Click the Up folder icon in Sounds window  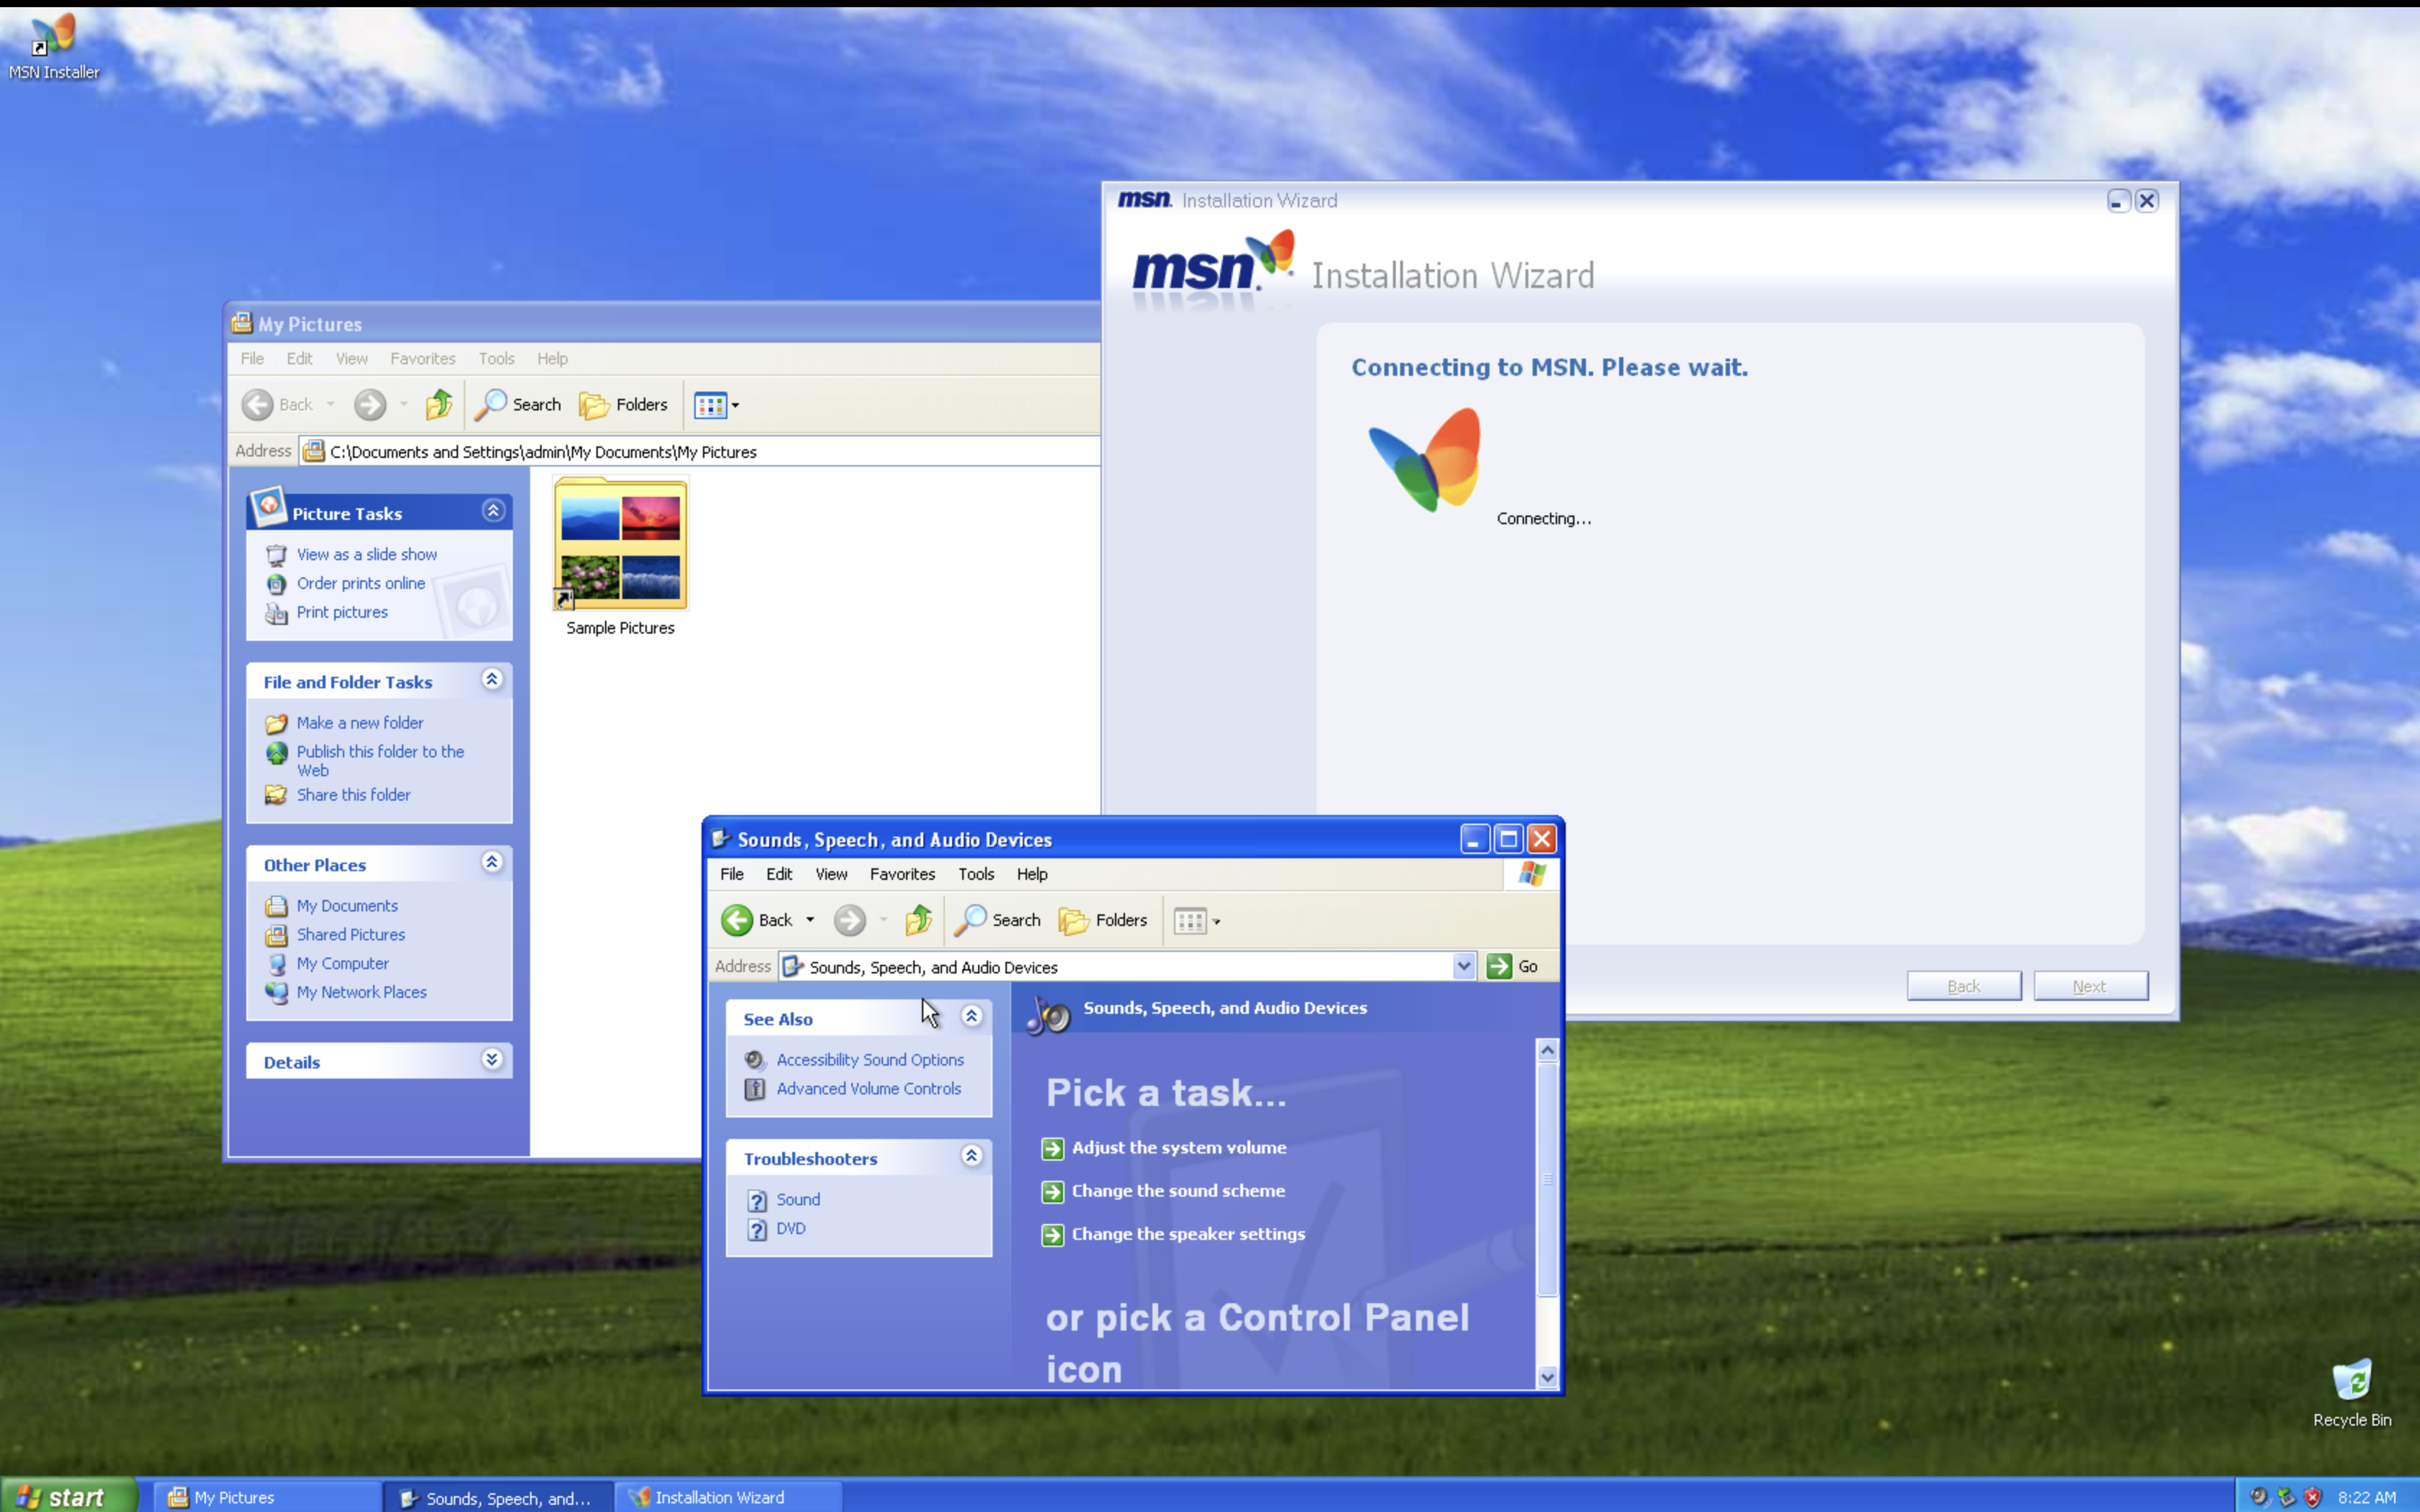pos(918,920)
